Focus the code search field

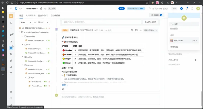coord(160,9)
